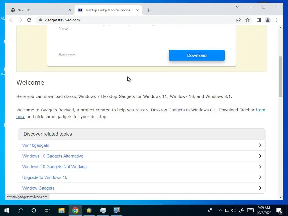Open notification center with 6 alerts

pyautogui.click(x=279, y=211)
